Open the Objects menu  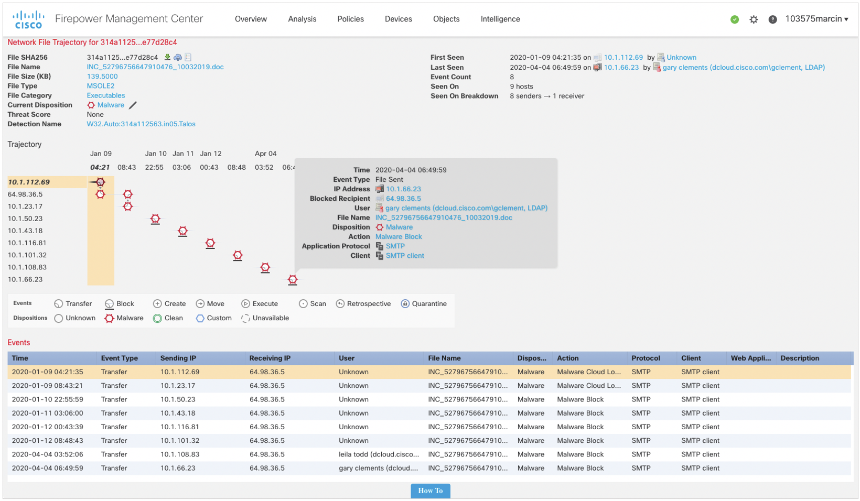coord(446,19)
